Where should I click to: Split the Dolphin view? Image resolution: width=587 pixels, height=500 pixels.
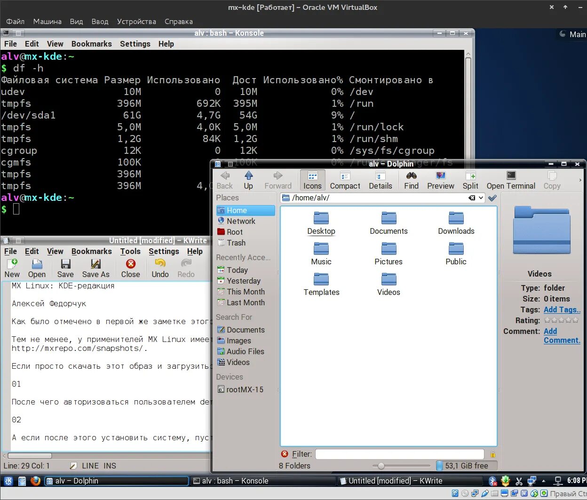coord(470,180)
